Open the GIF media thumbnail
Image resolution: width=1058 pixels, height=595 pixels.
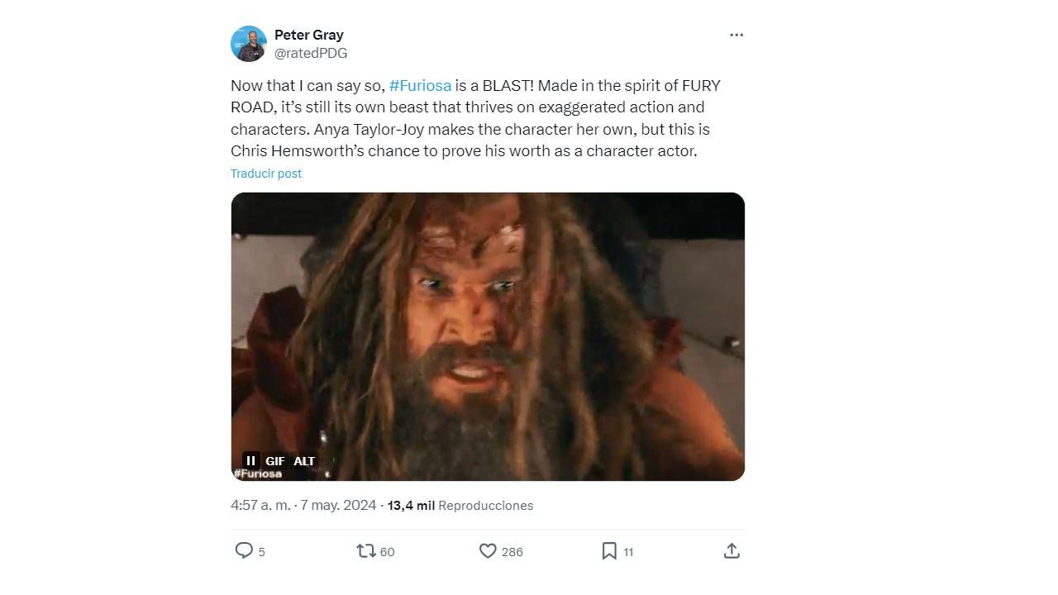488,336
